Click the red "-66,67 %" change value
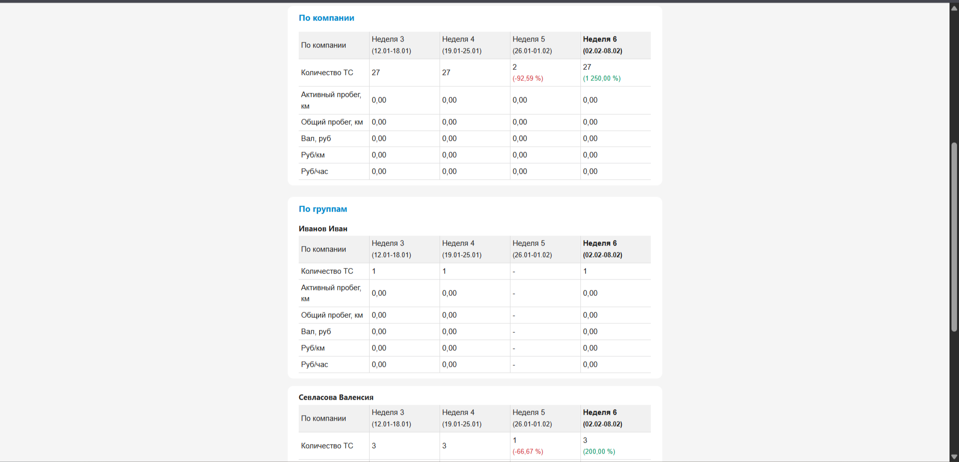Image resolution: width=959 pixels, height=462 pixels. 528,452
